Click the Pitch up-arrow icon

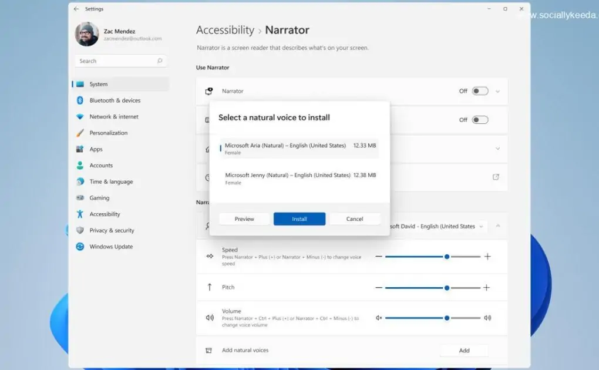tap(209, 287)
